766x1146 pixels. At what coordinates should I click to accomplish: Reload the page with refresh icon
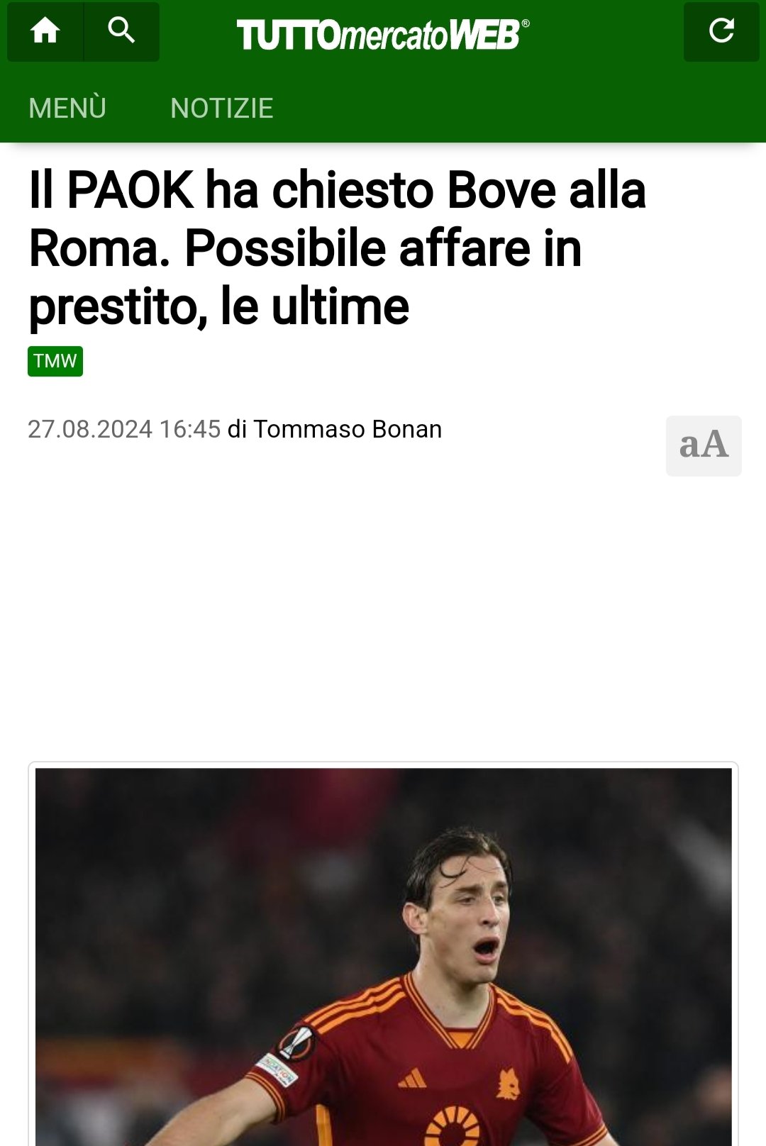click(x=721, y=31)
